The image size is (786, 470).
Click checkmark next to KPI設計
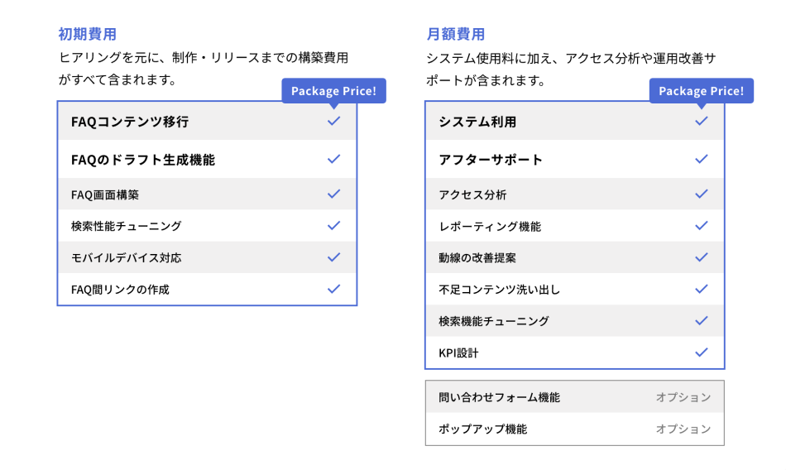[x=702, y=352]
